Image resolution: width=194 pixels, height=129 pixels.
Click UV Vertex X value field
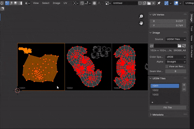point(168,21)
